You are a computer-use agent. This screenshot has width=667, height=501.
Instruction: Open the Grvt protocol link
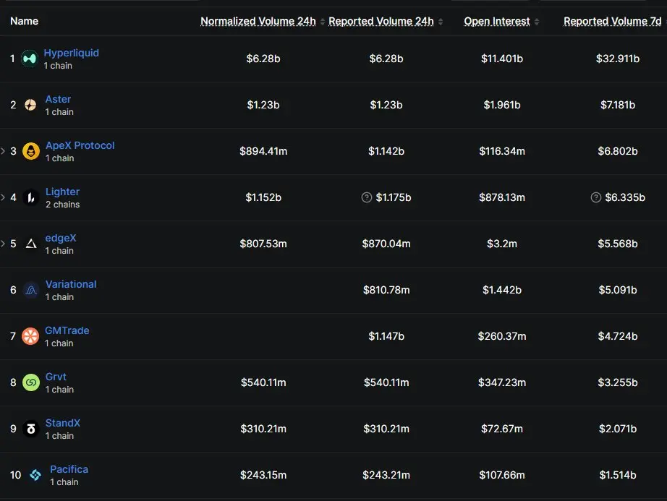(x=56, y=377)
